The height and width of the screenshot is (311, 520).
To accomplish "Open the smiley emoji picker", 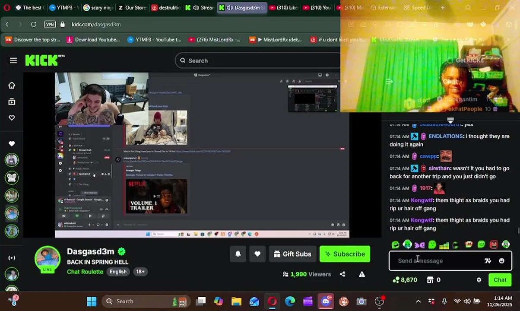I will tap(501, 261).
